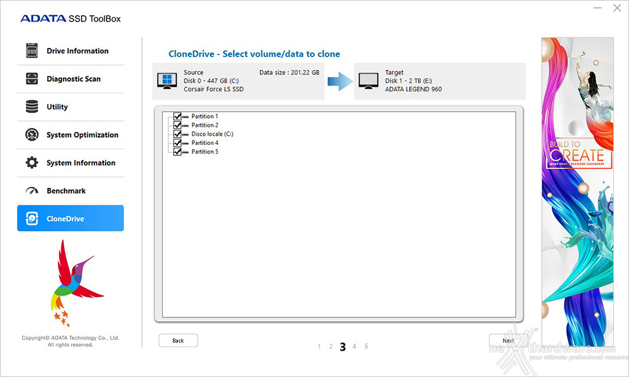Select the CloneDrive section
The image size is (629, 377).
click(71, 218)
